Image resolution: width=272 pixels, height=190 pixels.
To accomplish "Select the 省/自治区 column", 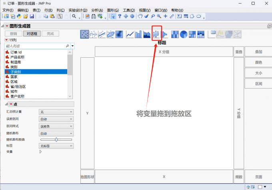I will click(36, 87).
